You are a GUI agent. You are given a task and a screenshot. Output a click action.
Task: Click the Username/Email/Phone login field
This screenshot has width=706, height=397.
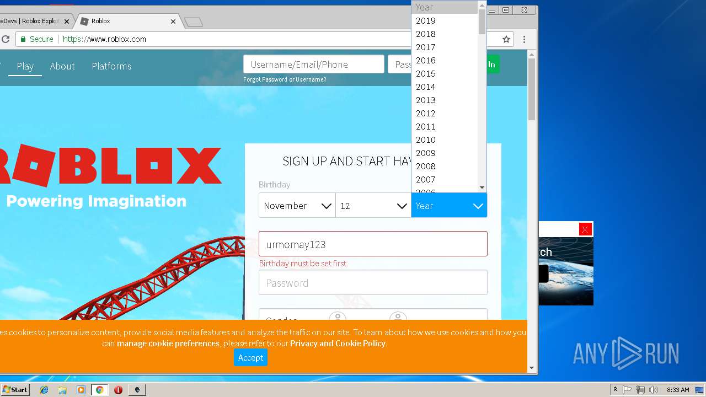click(314, 65)
